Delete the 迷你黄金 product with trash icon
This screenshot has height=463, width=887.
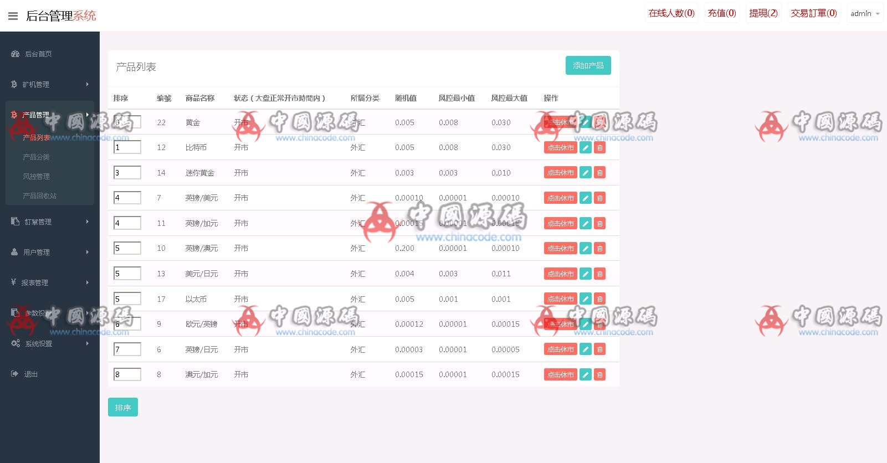[x=599, y=173]
